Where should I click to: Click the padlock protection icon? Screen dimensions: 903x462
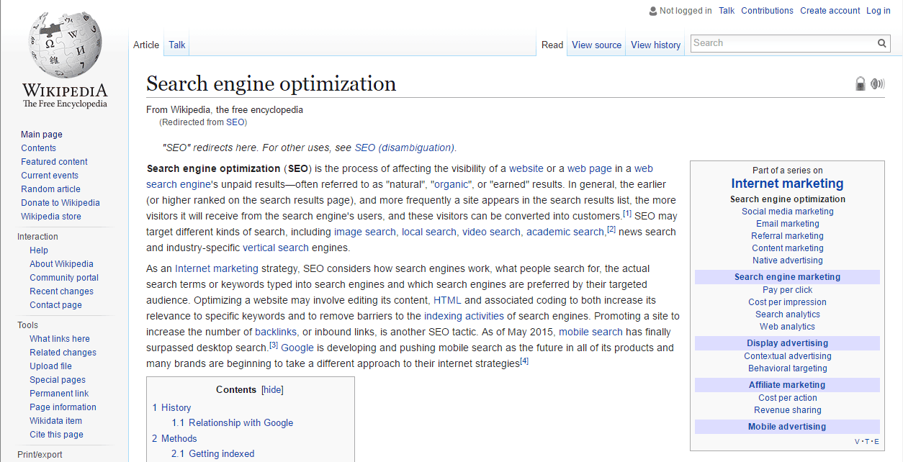coord(860,83)
